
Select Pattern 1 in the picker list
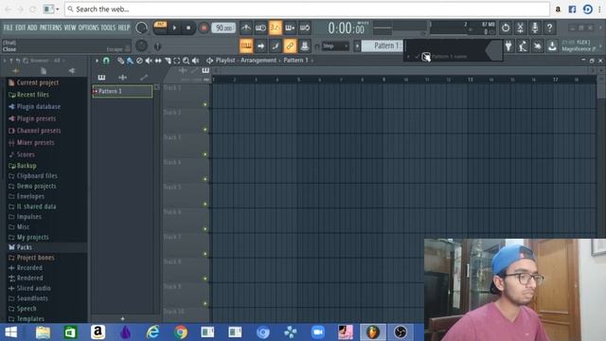click(x=122, y=91)
